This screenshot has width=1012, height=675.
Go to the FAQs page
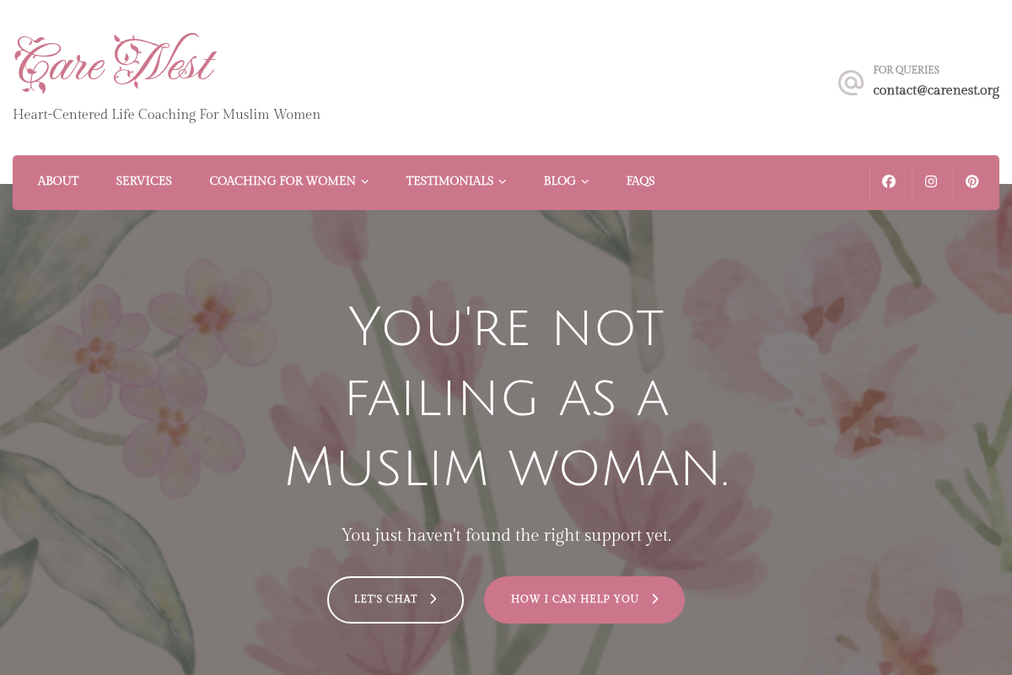point(641,181)
